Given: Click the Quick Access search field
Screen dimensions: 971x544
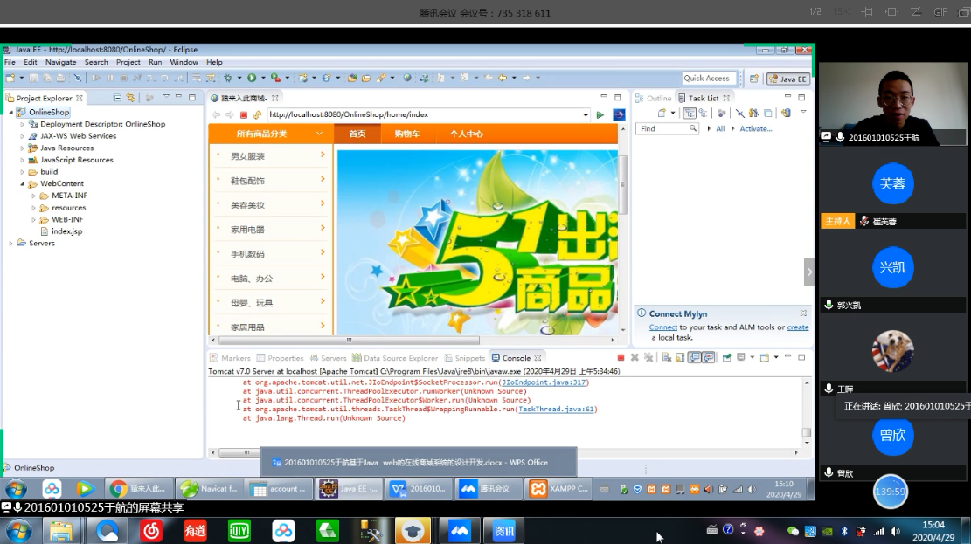Looking at the screenshot, I should [707, 79].
